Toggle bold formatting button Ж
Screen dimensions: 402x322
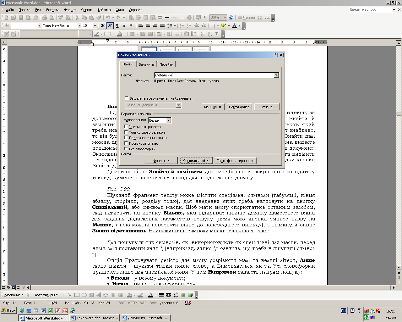pyautogui.click(x=102, y=26)
